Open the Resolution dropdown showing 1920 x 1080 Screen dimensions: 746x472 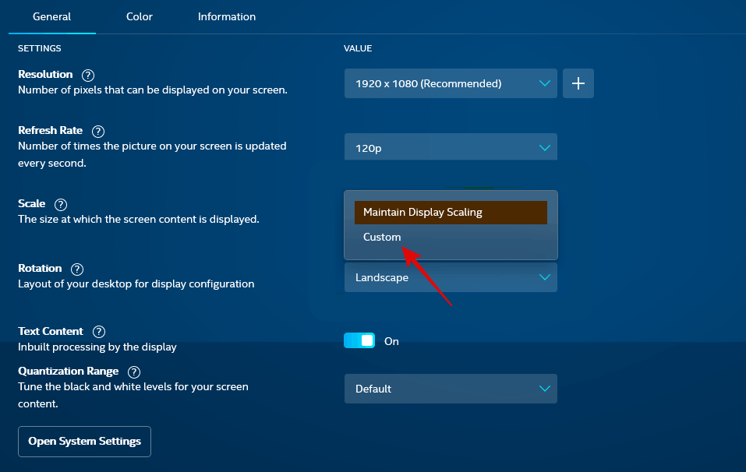pos(451,83)
